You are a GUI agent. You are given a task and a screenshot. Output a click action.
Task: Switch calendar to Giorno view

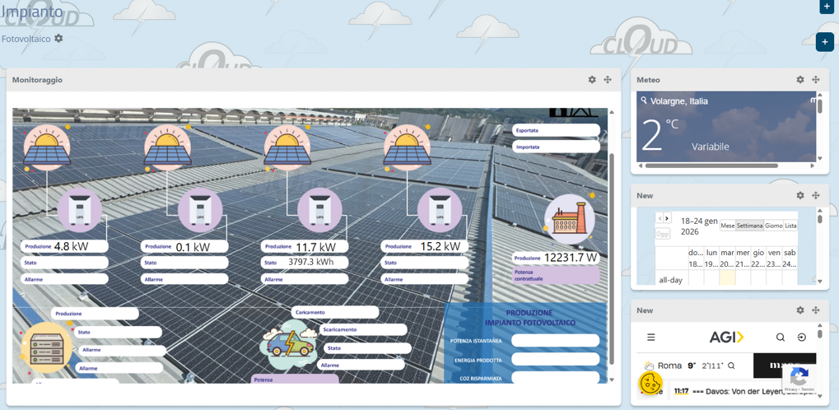point(773,226)
